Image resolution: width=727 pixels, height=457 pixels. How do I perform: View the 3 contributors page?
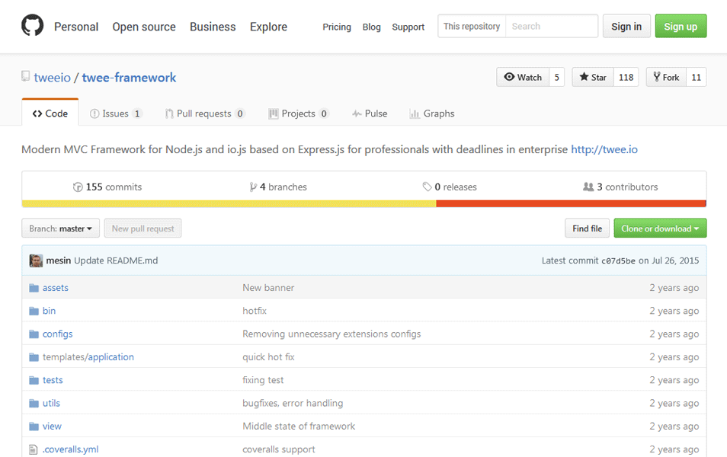point(620,187)
